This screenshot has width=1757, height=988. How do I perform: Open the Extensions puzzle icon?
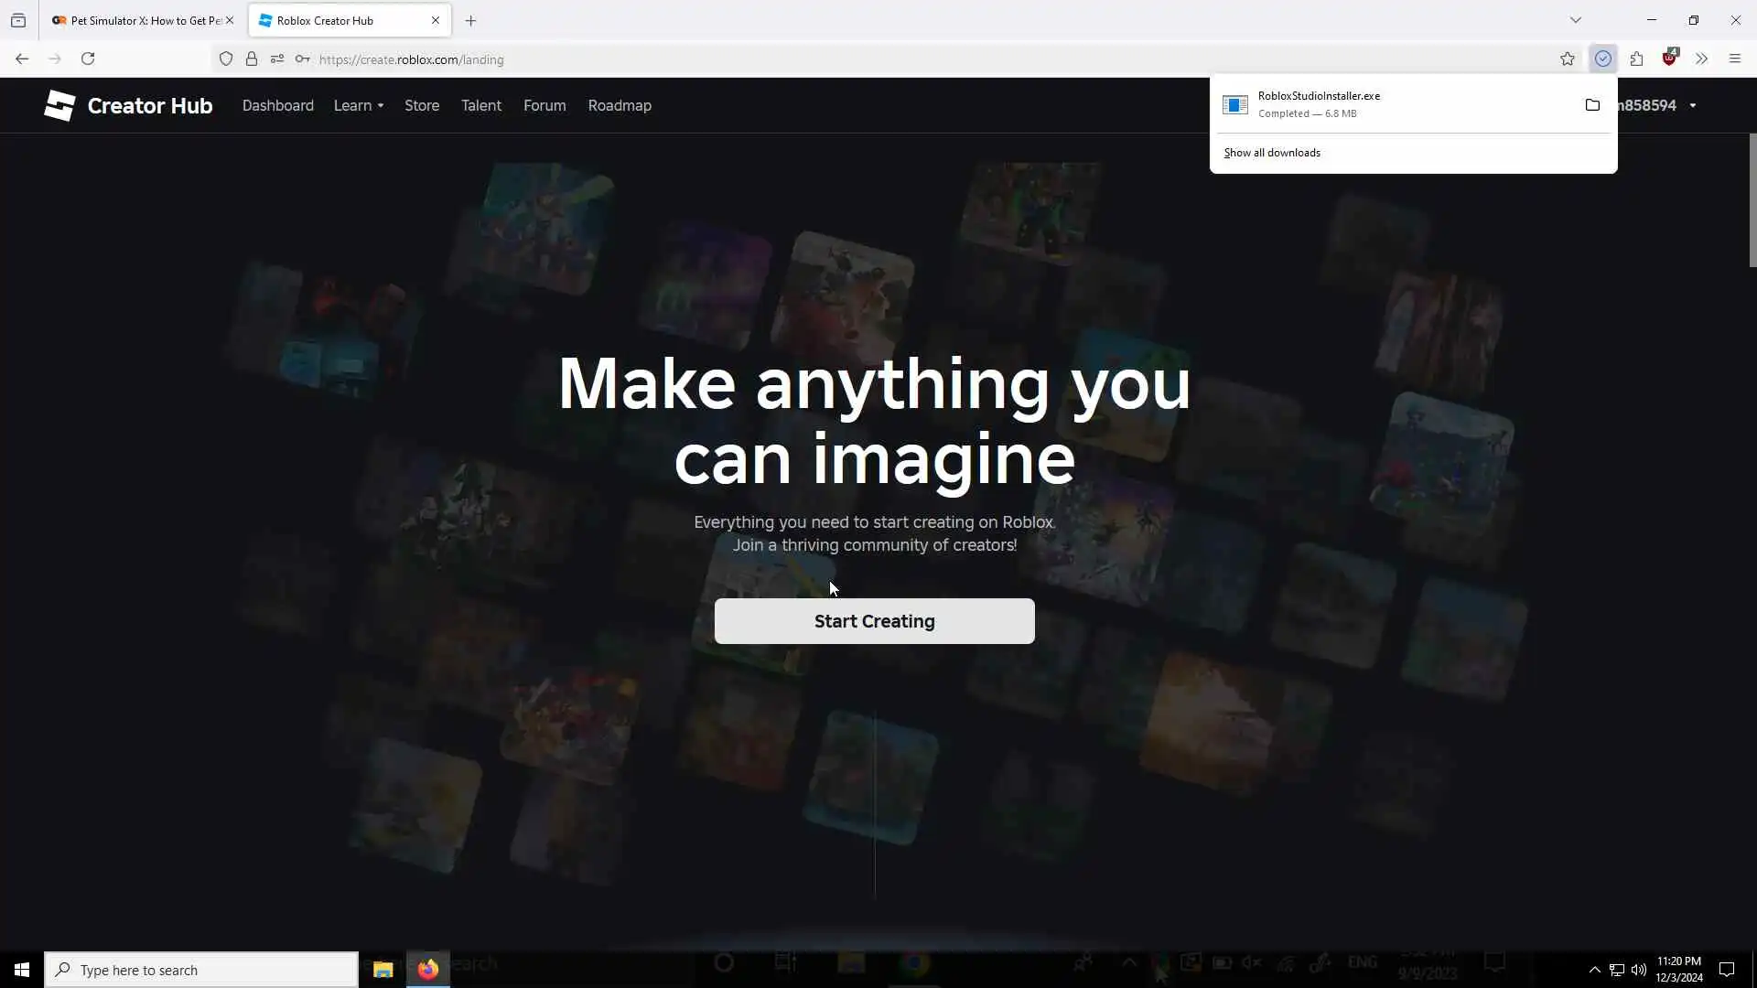[x=1636, y=59]
